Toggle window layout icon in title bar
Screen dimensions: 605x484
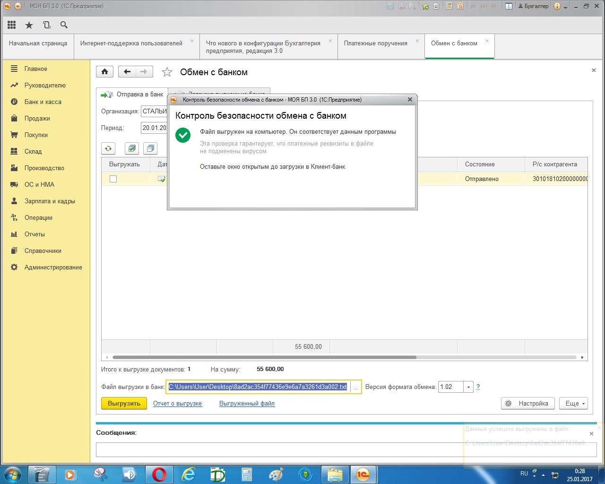(509, 6)
